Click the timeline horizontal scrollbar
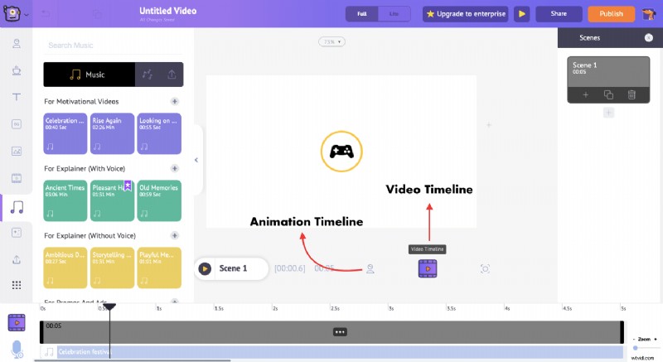 pyautogui.click(x=133, y=360)
